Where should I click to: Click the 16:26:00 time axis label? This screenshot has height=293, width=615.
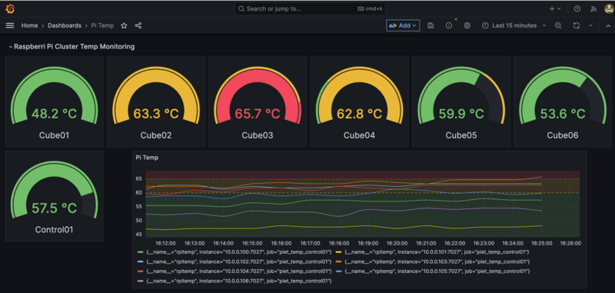click(570, 243)
